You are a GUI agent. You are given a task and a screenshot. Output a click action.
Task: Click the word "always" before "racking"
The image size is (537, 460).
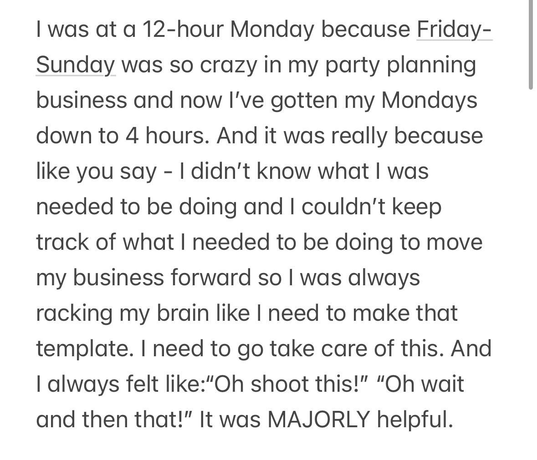pyautogui.click(x=384, y=278)
